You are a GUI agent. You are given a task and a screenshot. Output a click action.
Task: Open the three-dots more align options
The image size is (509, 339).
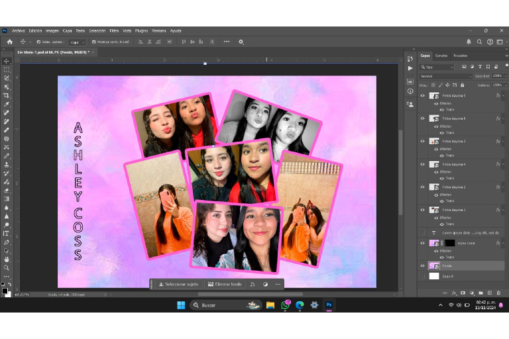click(227, 42)
